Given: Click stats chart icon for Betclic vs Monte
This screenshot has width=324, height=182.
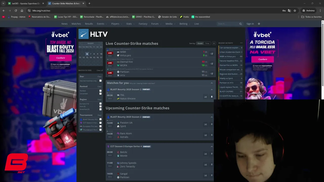Looking at the screenshot, I should point(206,154).
